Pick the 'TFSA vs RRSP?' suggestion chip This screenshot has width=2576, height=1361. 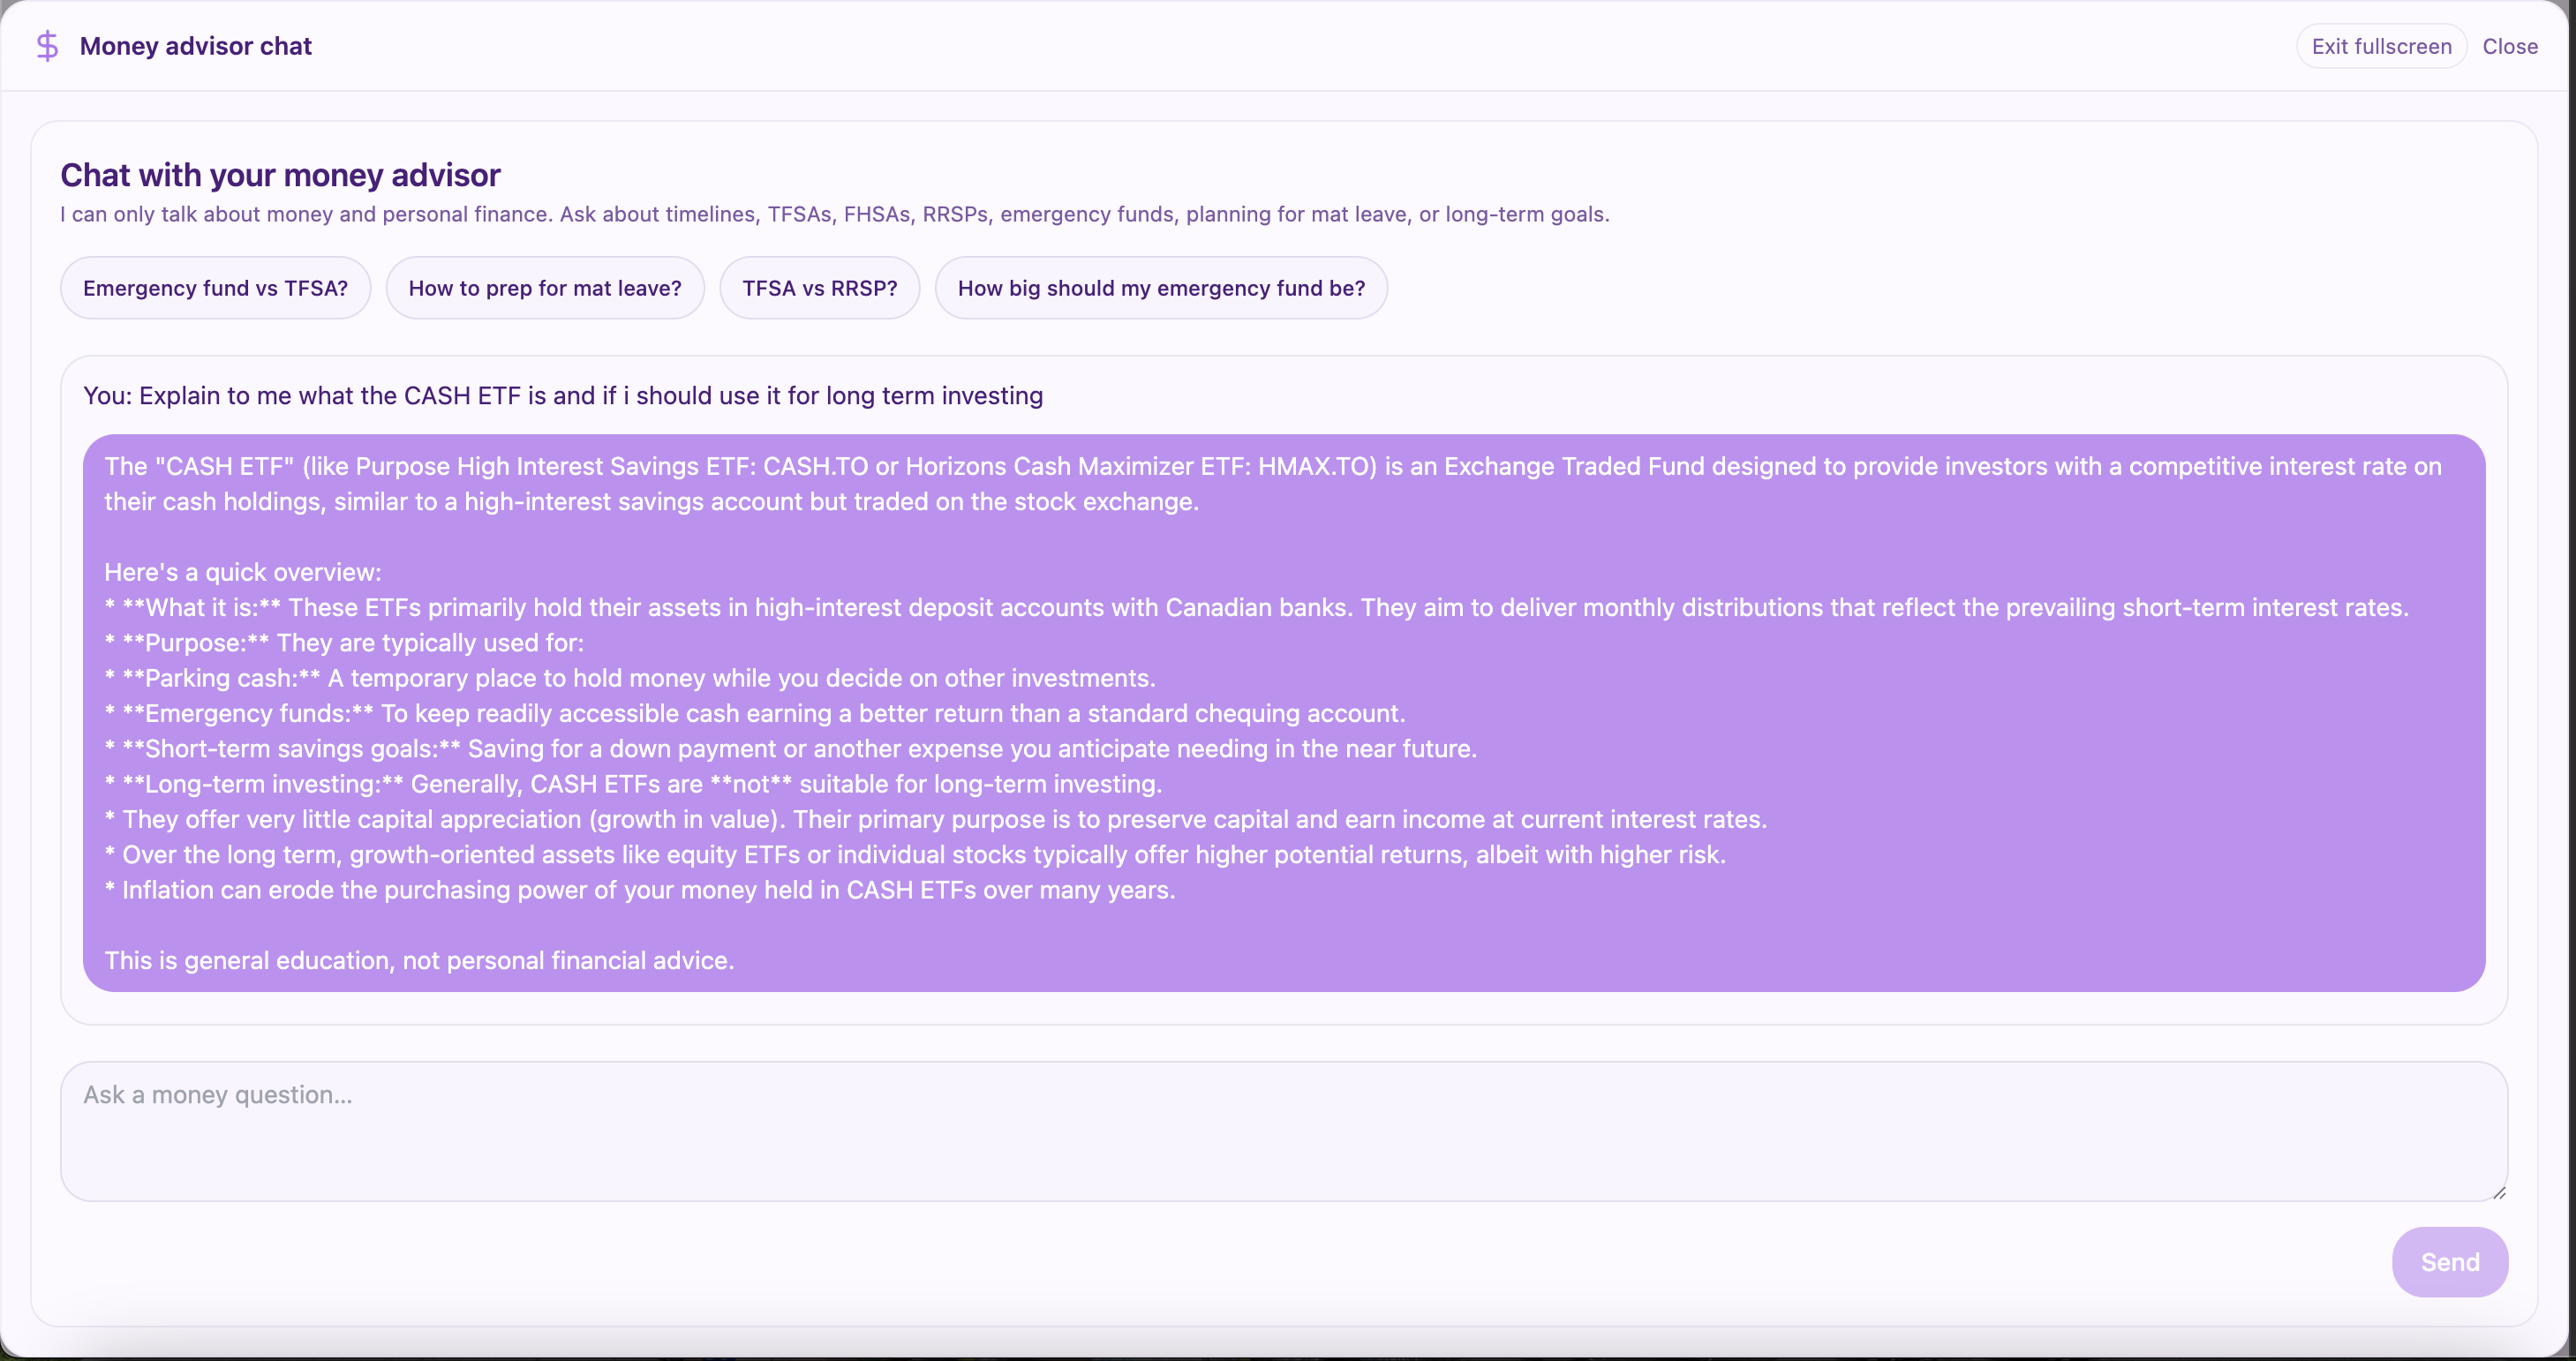(x=819, y=288)
